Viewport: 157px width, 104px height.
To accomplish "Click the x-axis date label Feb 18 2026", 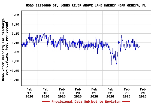I will tap(45, 93).
